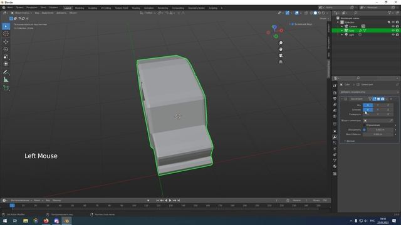This screenshot has width=401, height=225.
Task: Expand the Camera item in outliner
Action: coord(342,26)
